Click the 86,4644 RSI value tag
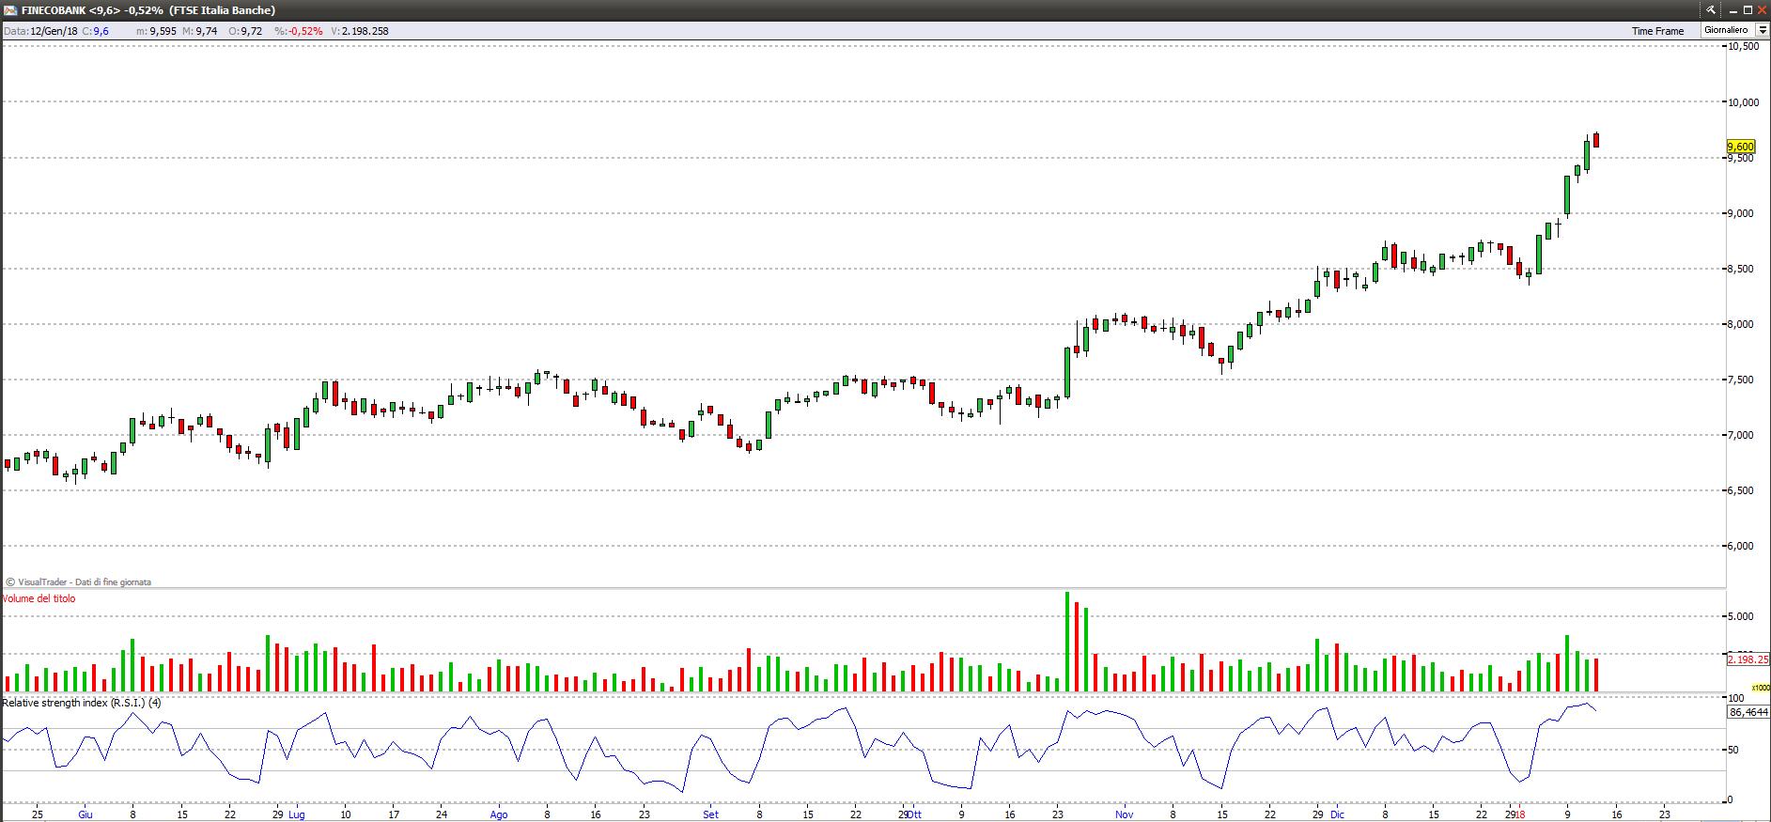This screenshot has height=822, width=1771. pyautogui.click(x=1748, y=712)
